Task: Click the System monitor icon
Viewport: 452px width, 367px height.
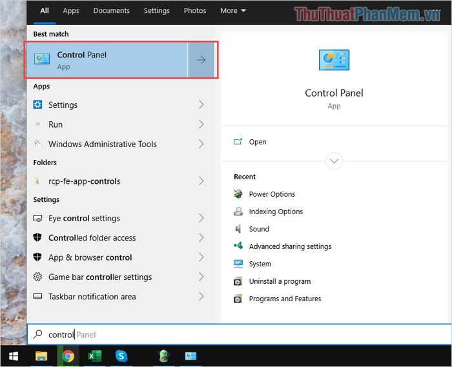Action: click(x=238, y=264)
